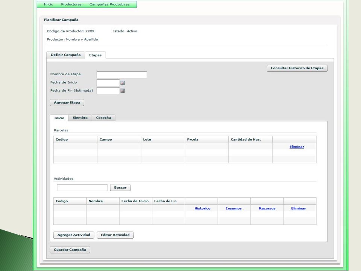This screenshot has height=271, width=361.
Task: Click the Planificar Campaña heading
Action: (x=61, y=20)
